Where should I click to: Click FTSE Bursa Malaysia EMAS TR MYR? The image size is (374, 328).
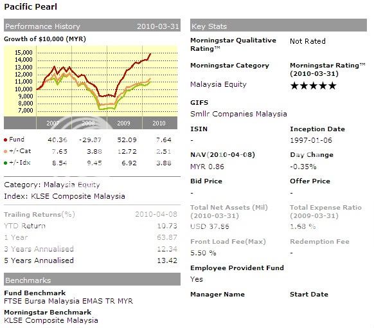click(69, 301)
